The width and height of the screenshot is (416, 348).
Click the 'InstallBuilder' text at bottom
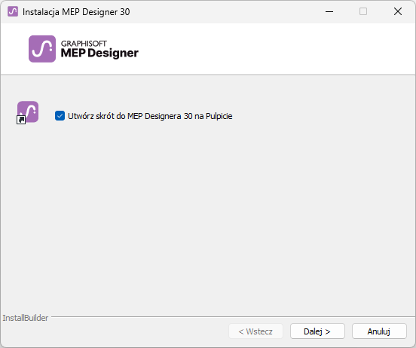26,318
